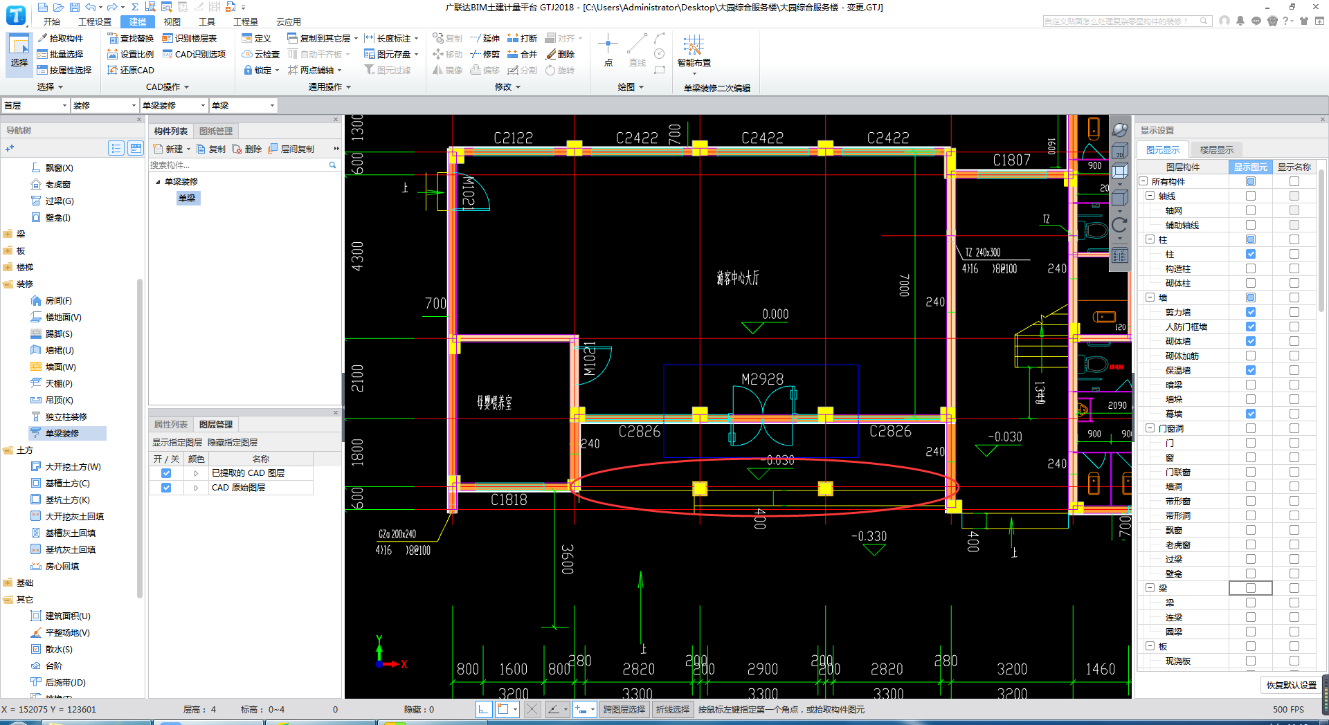This screenshot has width=1329, height=725.
Task: Expand 已提取的 CAD 图层 row arrow
Action: [x=196, y=473]
